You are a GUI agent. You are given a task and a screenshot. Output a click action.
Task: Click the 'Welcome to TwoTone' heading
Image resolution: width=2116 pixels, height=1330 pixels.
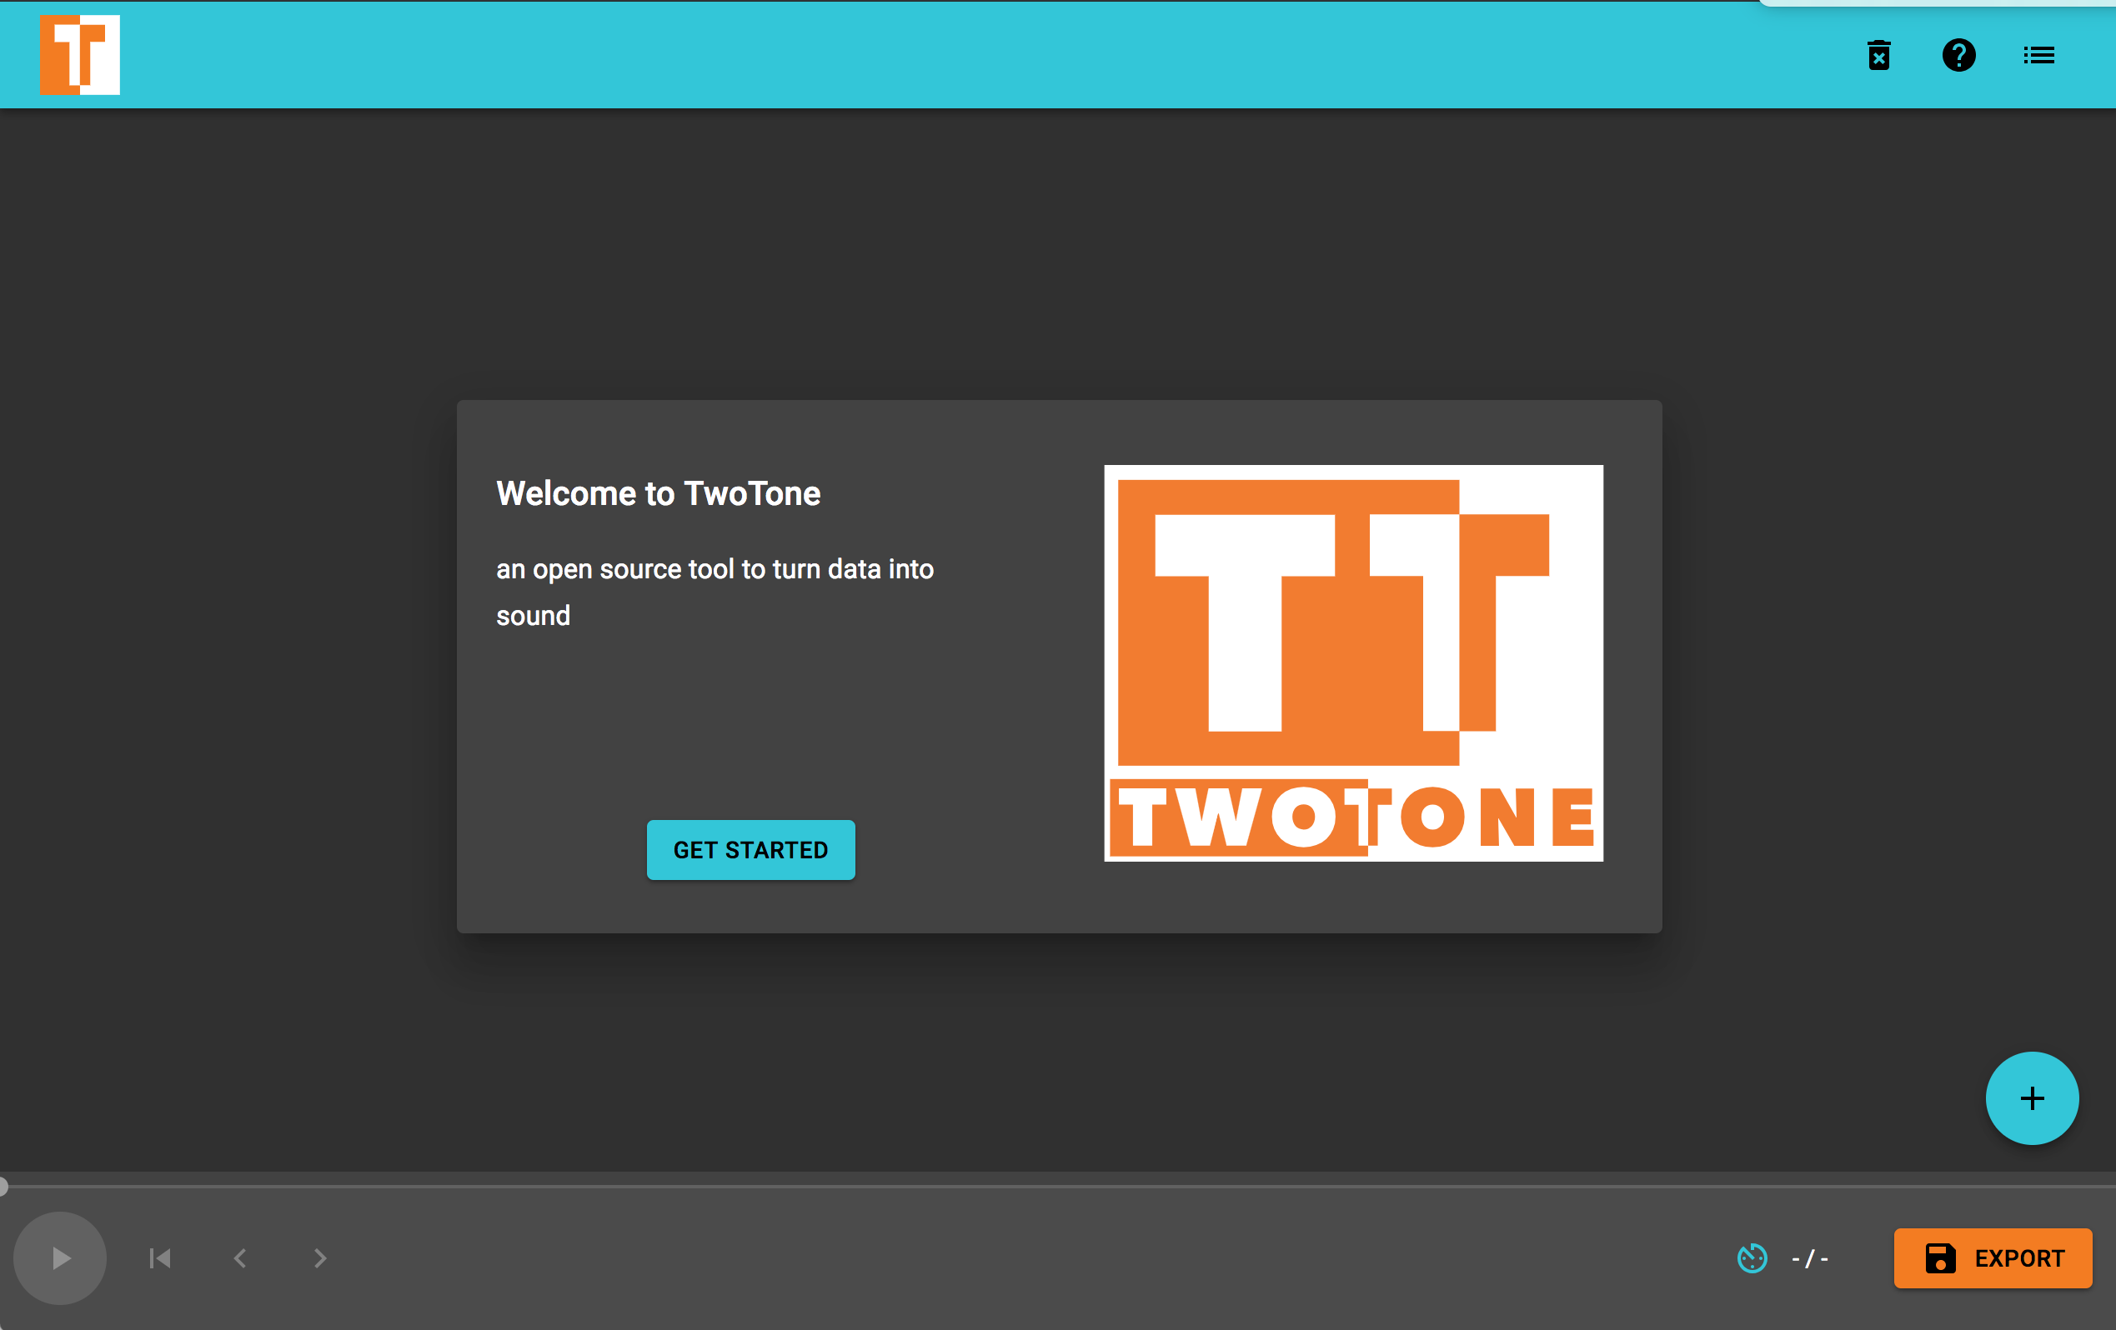click(x=658, y=493)
